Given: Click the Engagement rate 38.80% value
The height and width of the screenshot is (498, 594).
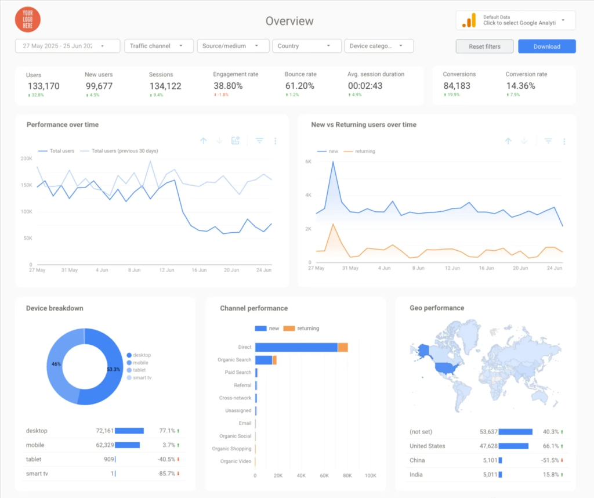Looking at the screenshot, I should click(x=228, y=86).
